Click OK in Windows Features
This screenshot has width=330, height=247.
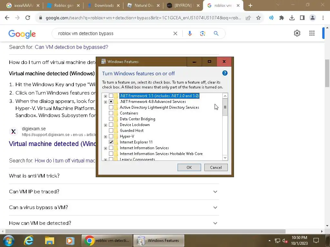[189, 167]
